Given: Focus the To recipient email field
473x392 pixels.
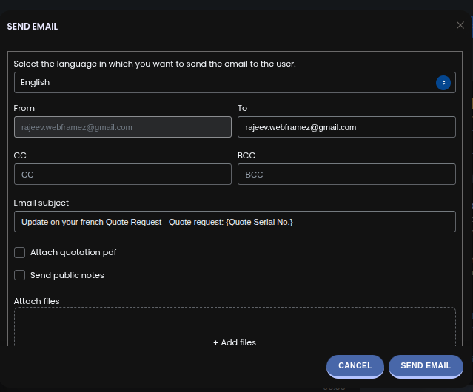Looking at the screenshot, I should coord(346,127).
